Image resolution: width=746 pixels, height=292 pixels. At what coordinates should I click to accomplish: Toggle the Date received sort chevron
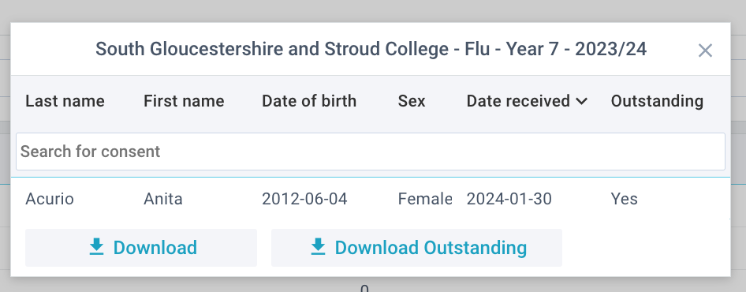(581, 101)
